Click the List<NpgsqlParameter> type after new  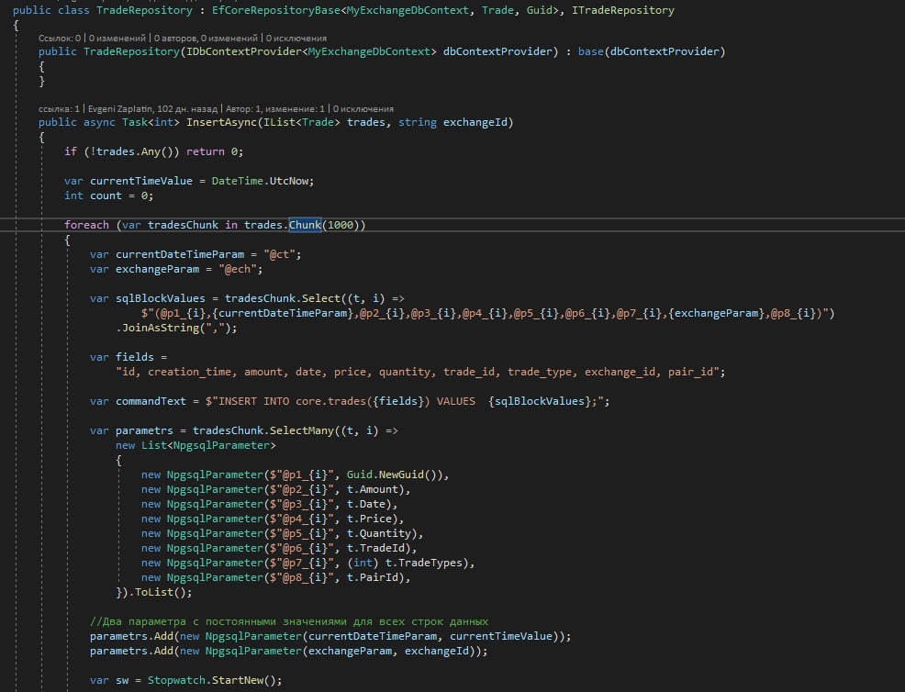tap(208, 445)
